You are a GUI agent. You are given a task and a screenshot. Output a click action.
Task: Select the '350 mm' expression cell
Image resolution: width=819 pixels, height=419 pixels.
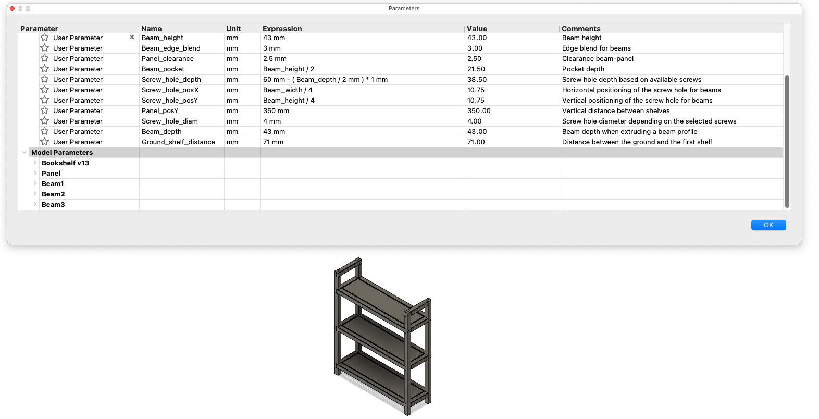click(363, 110)
